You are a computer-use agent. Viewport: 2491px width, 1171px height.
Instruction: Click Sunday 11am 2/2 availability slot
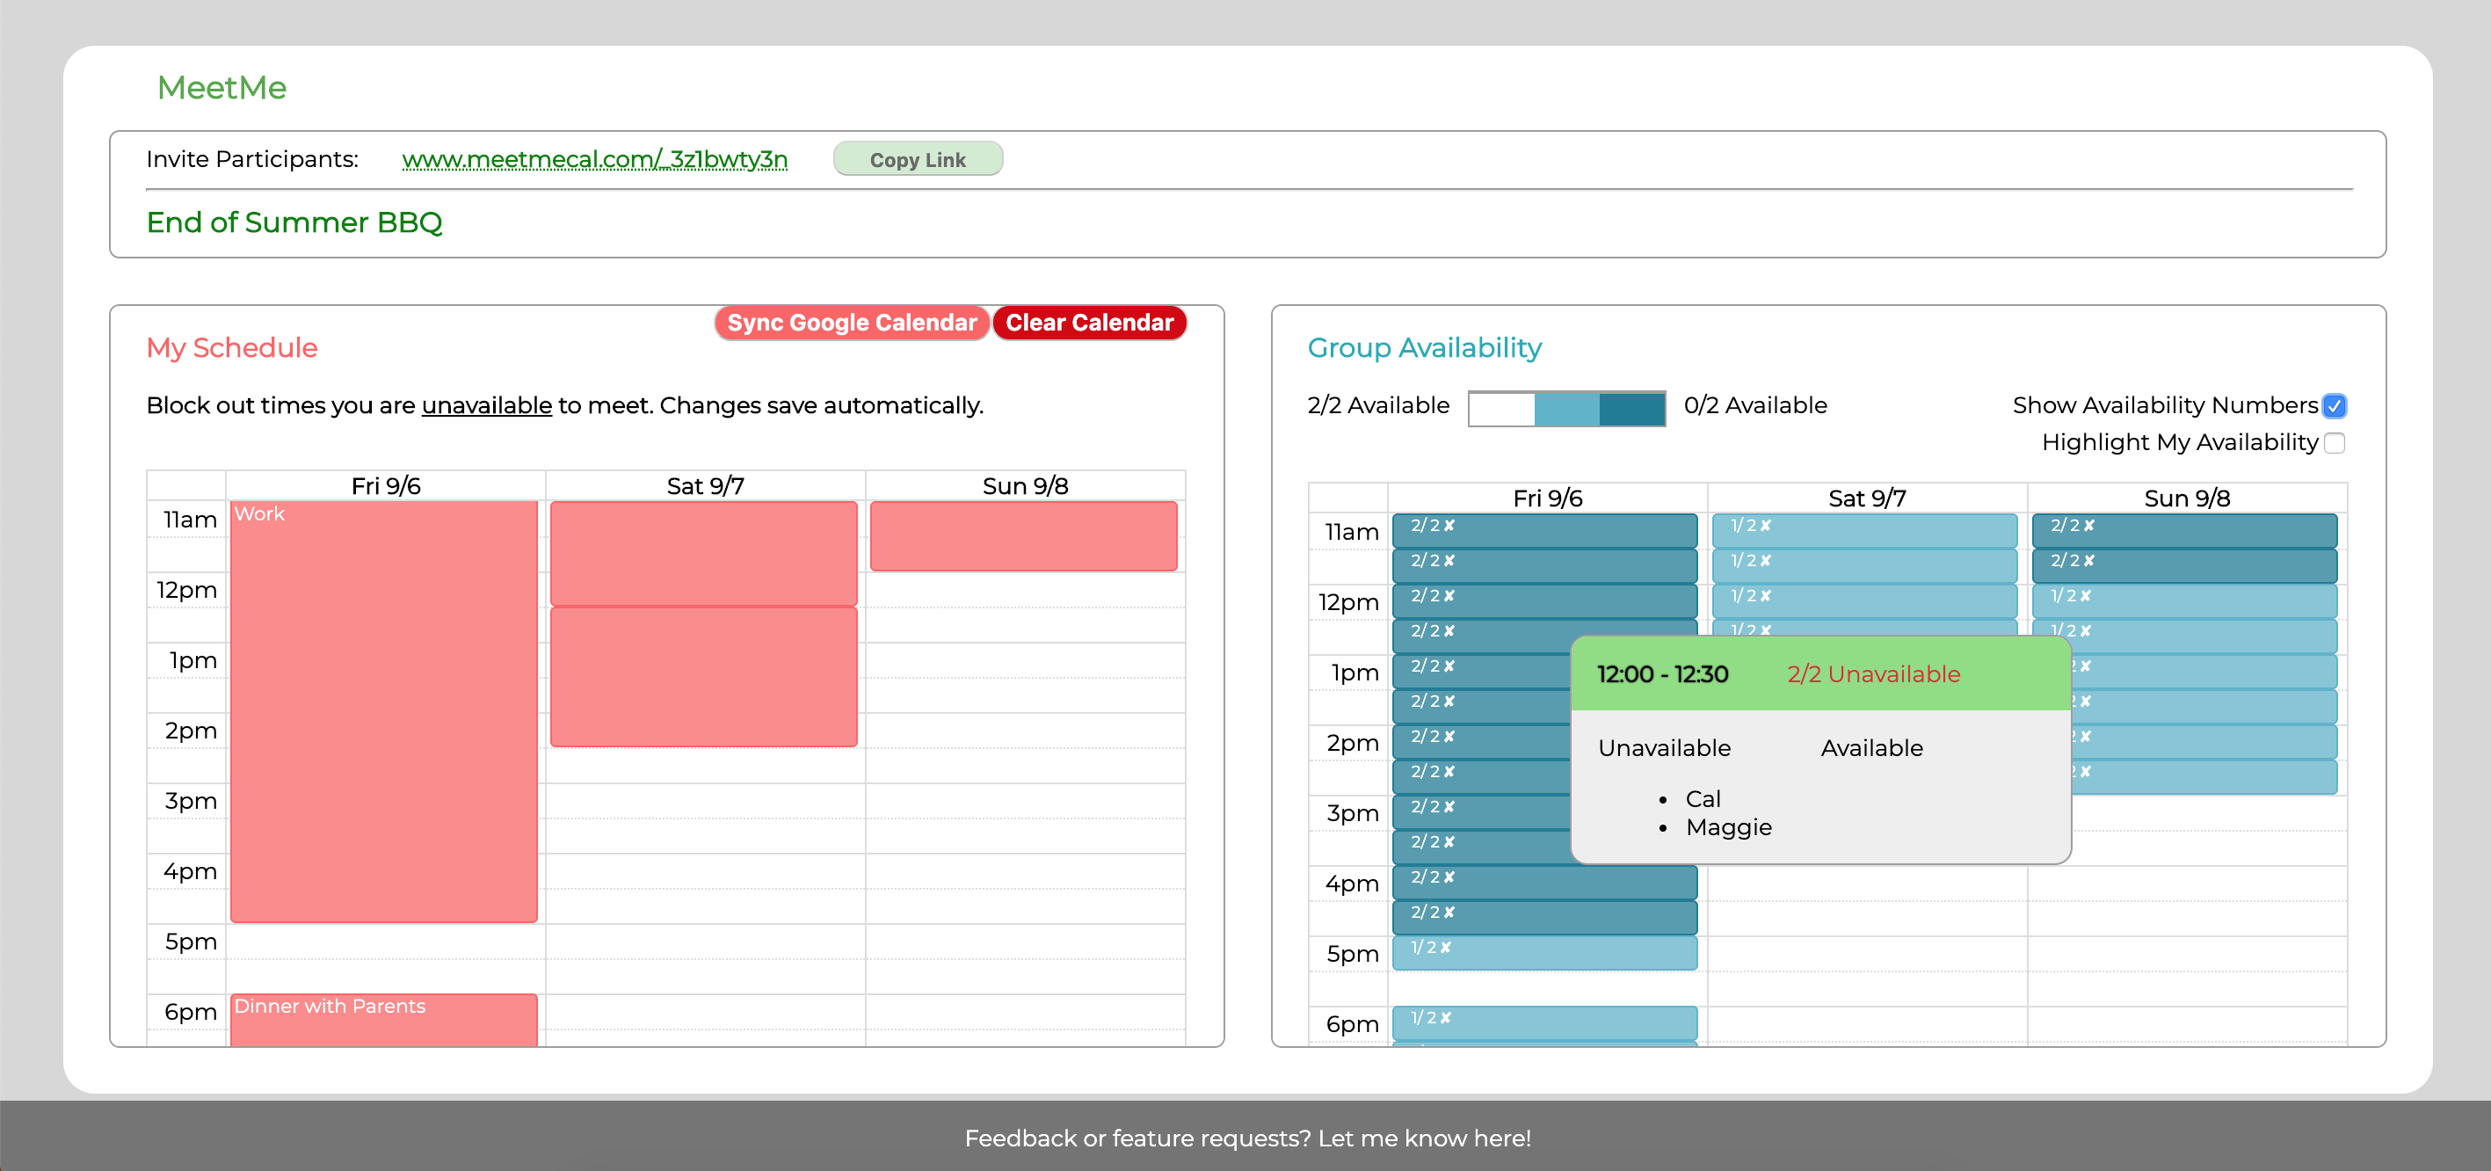pyautogui.click(x=2183, y=530)
